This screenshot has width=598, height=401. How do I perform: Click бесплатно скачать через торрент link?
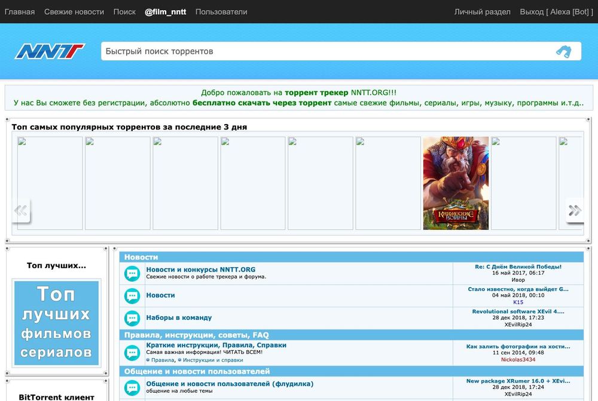[262, 103]
